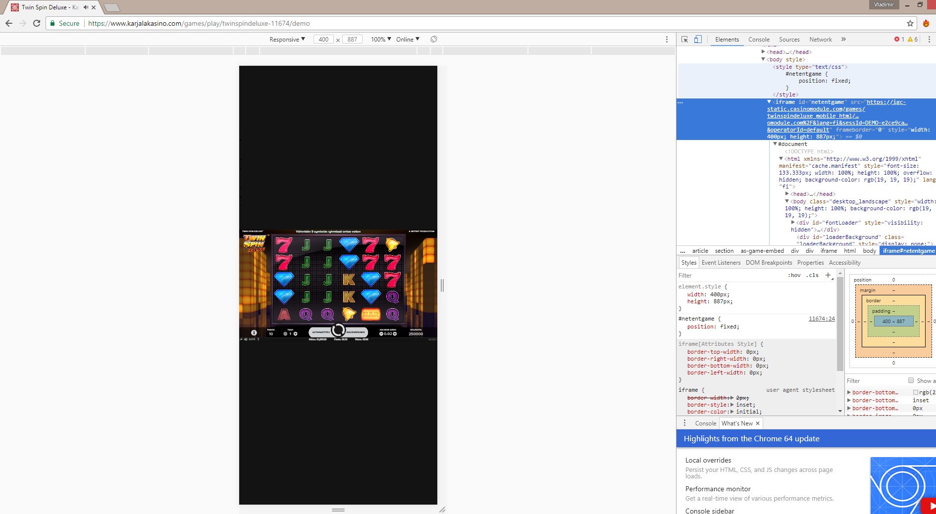
Task: Toggle the :hov element state panel
Action: coord(794,276)
